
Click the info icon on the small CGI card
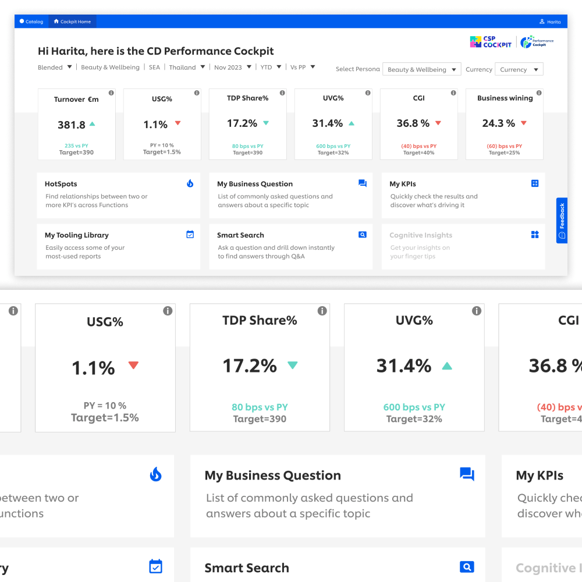pyautogui.click(x=453, y=93)
